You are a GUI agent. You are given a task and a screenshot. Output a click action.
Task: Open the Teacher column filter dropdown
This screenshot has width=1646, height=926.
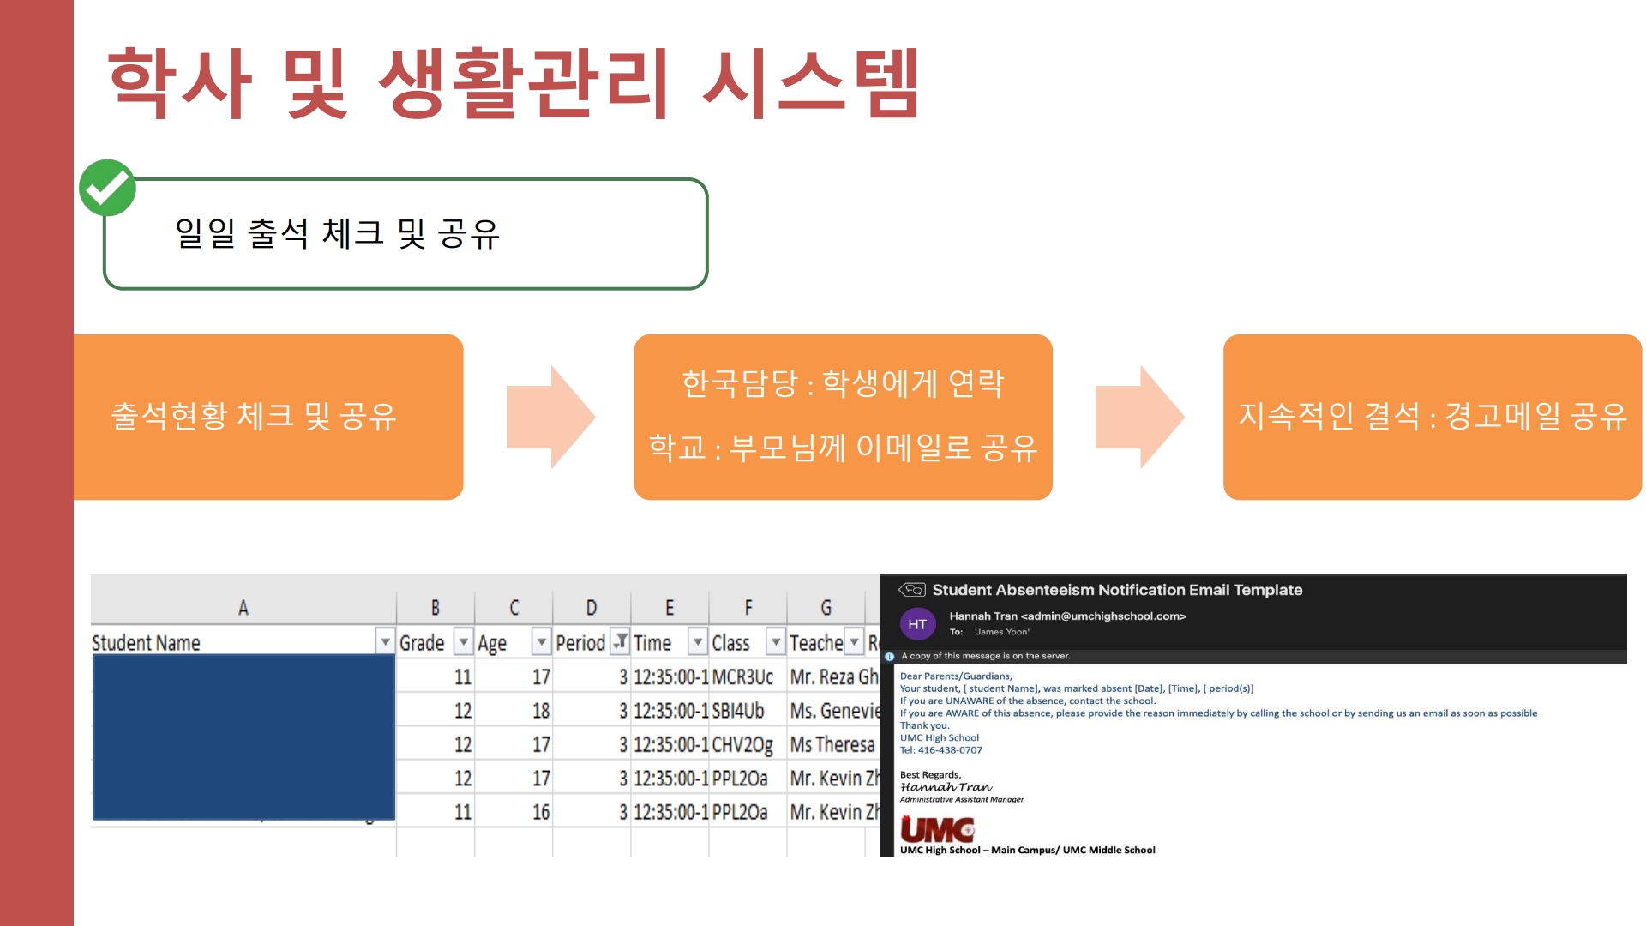coord(855,641)
